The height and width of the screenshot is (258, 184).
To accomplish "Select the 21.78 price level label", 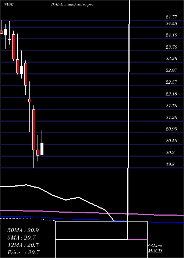I will [x=171, y=106].
